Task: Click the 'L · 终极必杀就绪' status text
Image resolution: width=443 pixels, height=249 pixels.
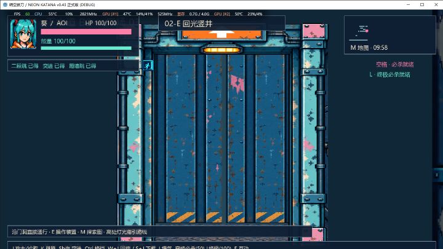Action: tap(389, 74)
